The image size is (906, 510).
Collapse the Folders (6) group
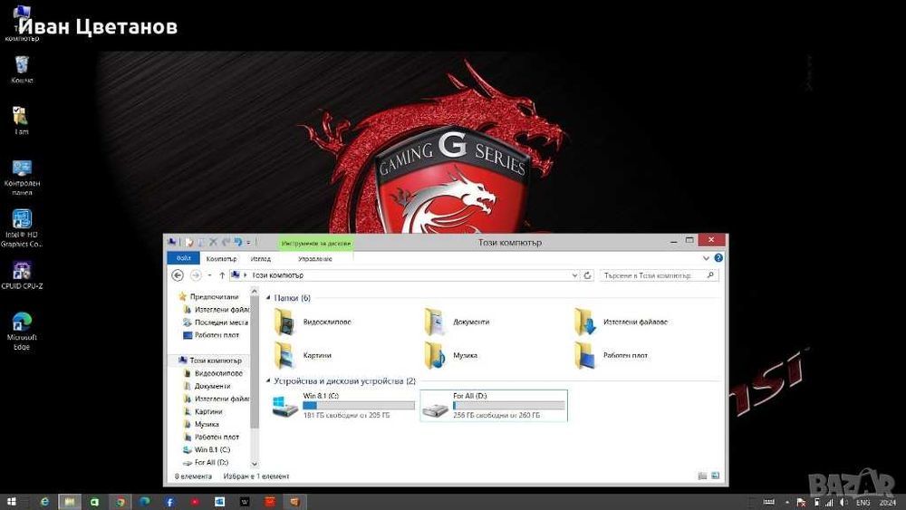pyautogui.click(x=268, y=298)
